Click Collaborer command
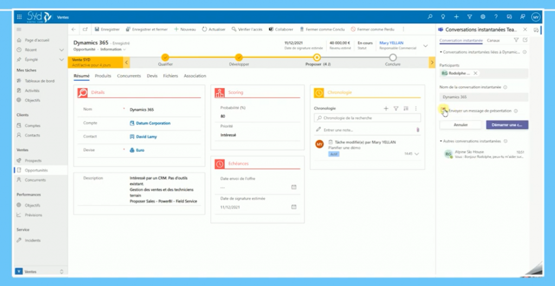Screen dimensions: 555x286 [x=281, y=29]
